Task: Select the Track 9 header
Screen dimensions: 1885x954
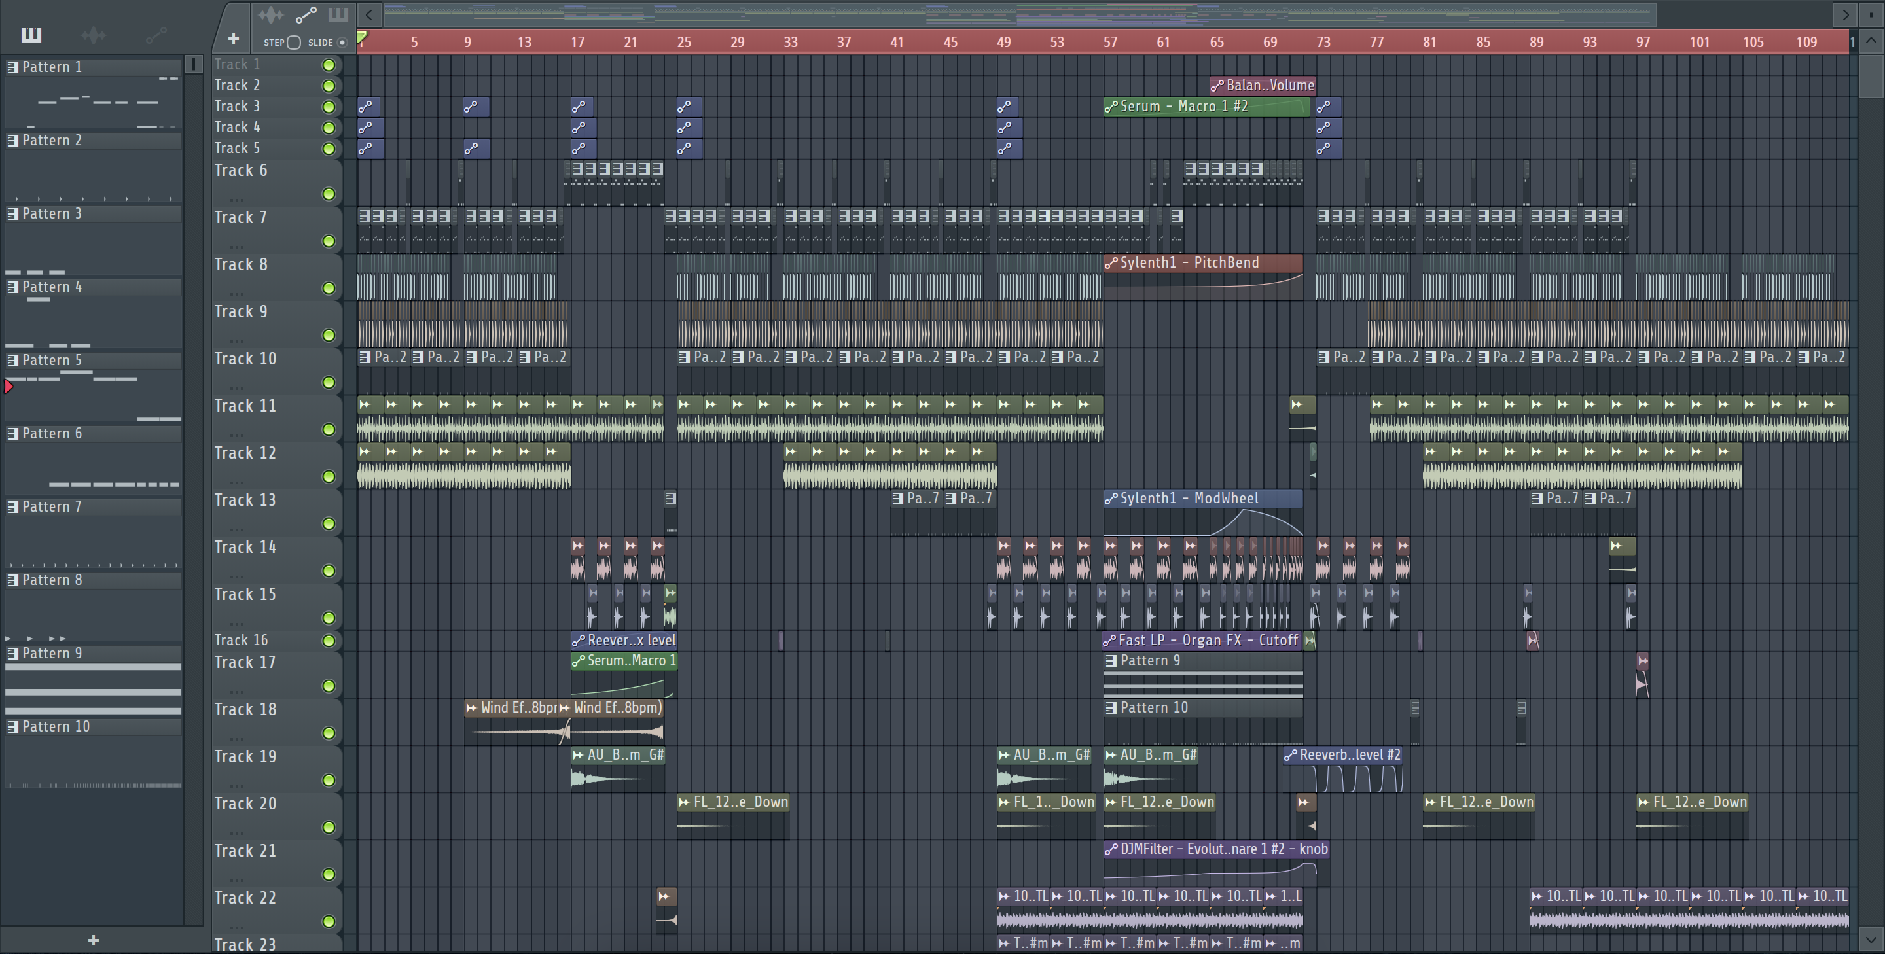Action: (x=277, y=323)
